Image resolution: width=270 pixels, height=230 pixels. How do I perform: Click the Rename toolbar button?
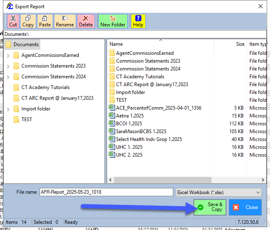pyautogui.click(x=65, y=21)
